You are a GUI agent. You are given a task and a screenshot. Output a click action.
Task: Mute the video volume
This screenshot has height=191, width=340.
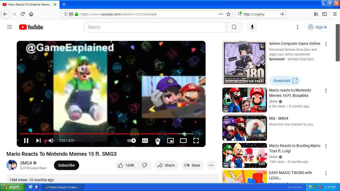[51, 141]
